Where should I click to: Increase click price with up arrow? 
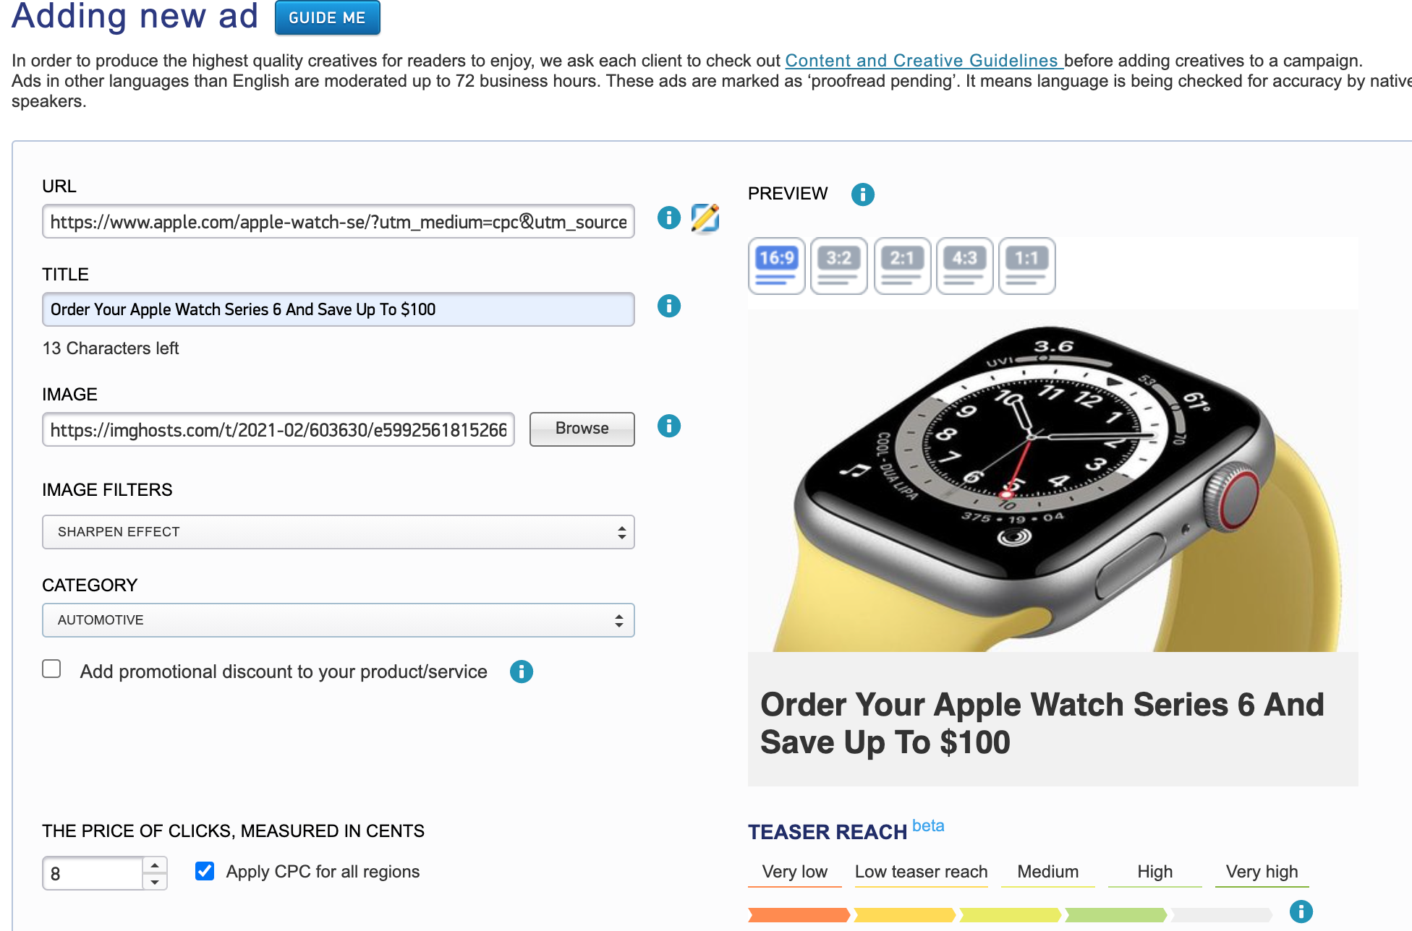tap(155, 865)
